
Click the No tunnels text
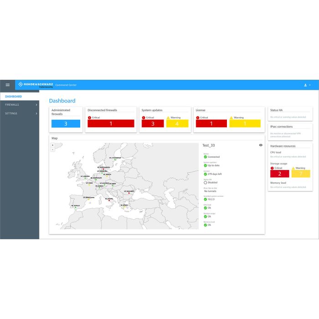point(211,191)
